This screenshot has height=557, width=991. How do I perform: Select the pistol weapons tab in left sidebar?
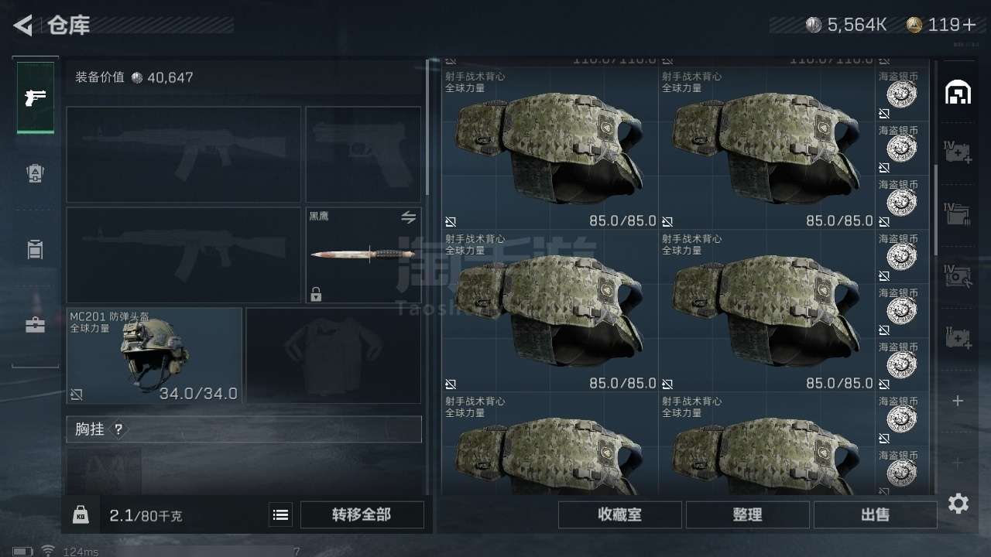(x=36, y=98)
